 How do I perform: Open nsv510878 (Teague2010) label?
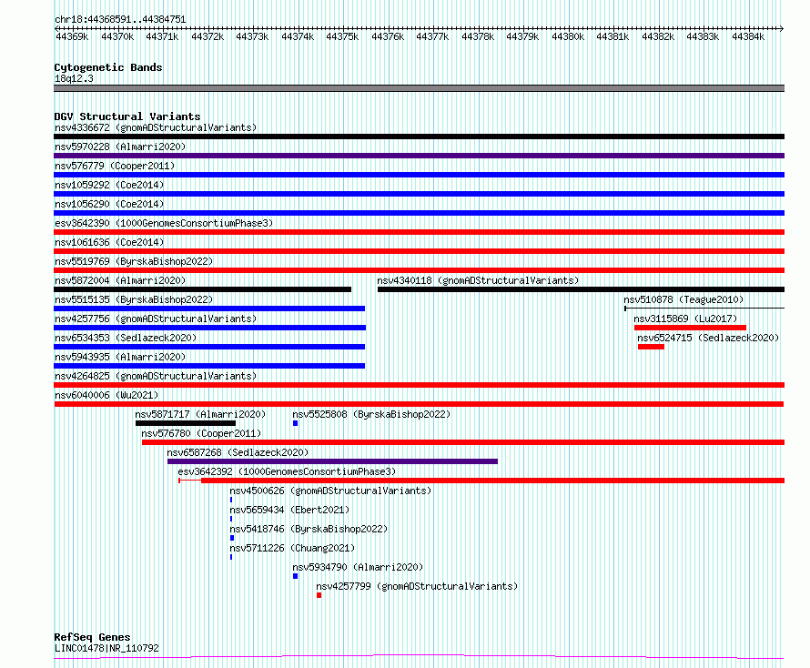pos(683,299)
